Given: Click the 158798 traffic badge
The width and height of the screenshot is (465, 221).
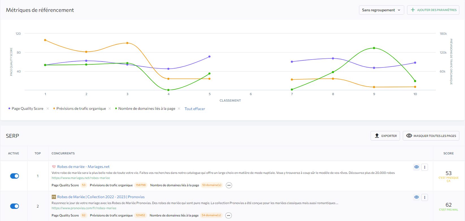Looking at the screenshot, I should click(140, 185).
